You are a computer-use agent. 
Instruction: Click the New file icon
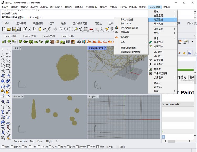click(4, 29)
